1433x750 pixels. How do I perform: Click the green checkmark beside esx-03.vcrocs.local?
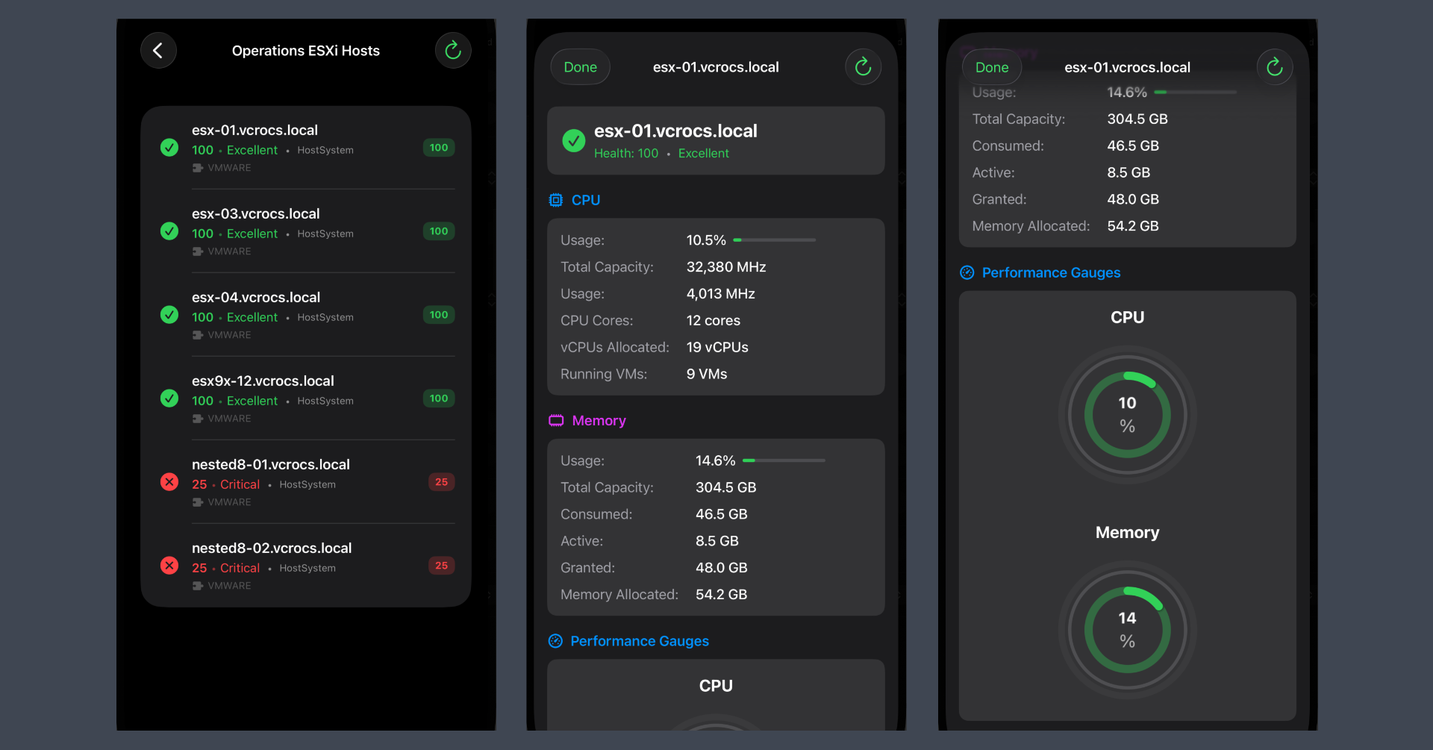pos(169,231)
